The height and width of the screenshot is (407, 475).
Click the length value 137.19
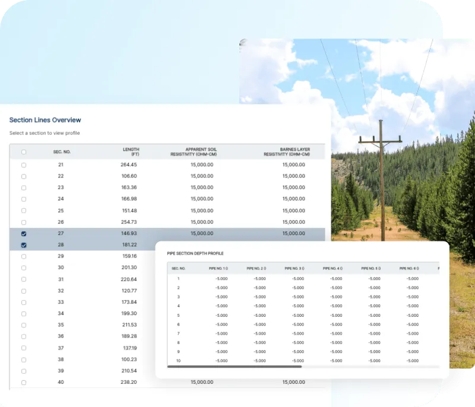pos(130,348)
